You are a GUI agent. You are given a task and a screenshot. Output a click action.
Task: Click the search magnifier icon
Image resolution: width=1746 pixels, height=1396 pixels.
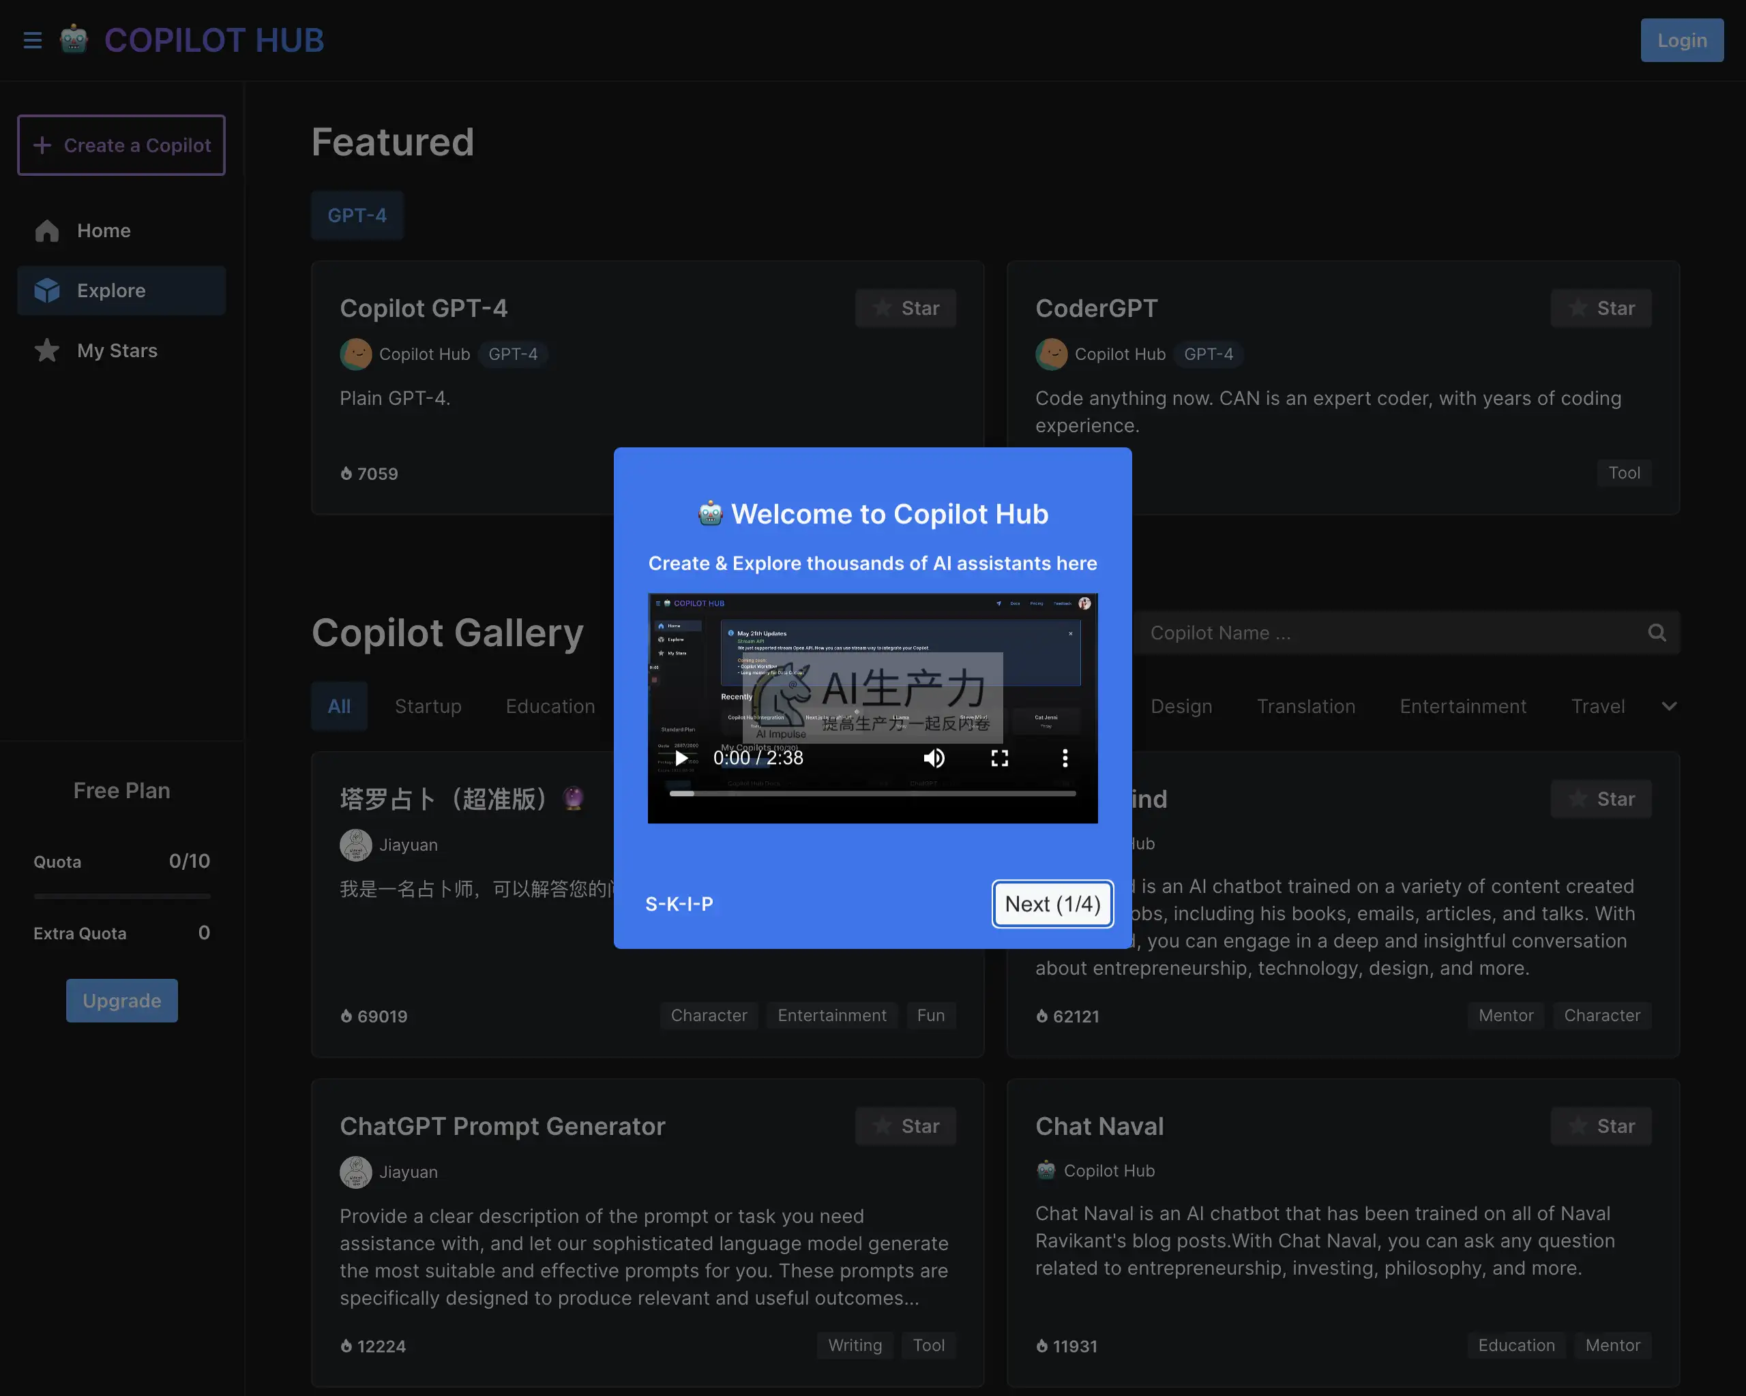(1657, 633)
